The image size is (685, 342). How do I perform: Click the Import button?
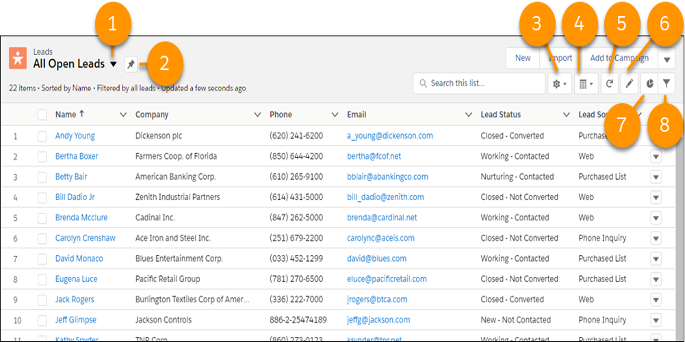(x=561, y=58)
